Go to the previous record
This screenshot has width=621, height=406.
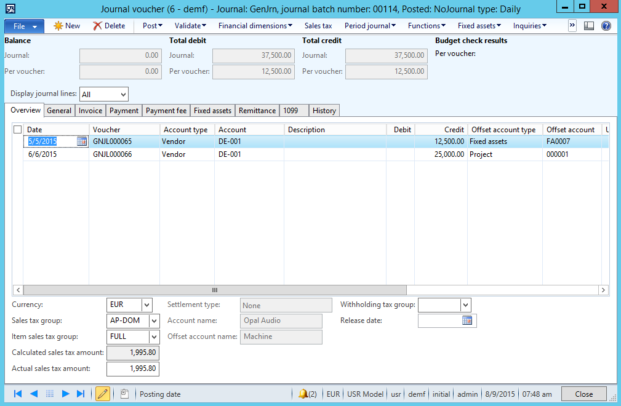point(34,394)
